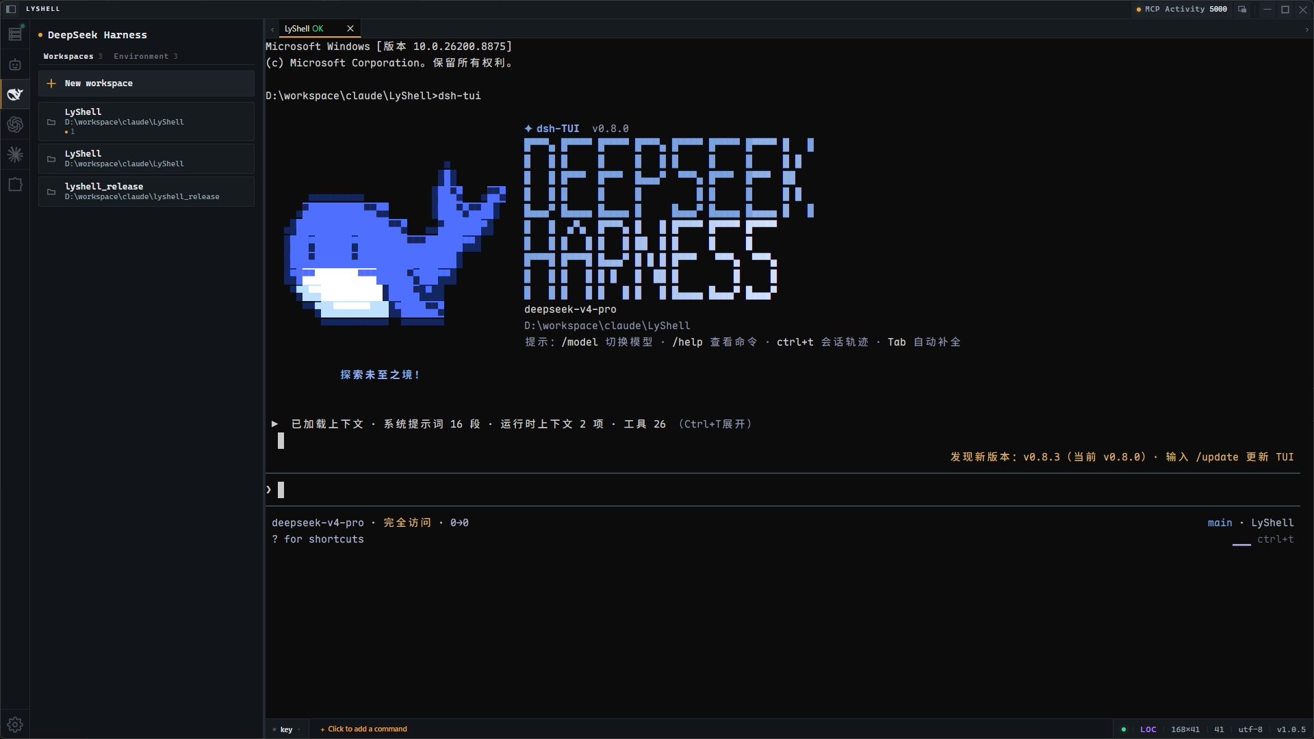The height and width of the screenshot is (739, 1314).
Task: Click the 41 value in status bar
Action: tap(1219, 729)
